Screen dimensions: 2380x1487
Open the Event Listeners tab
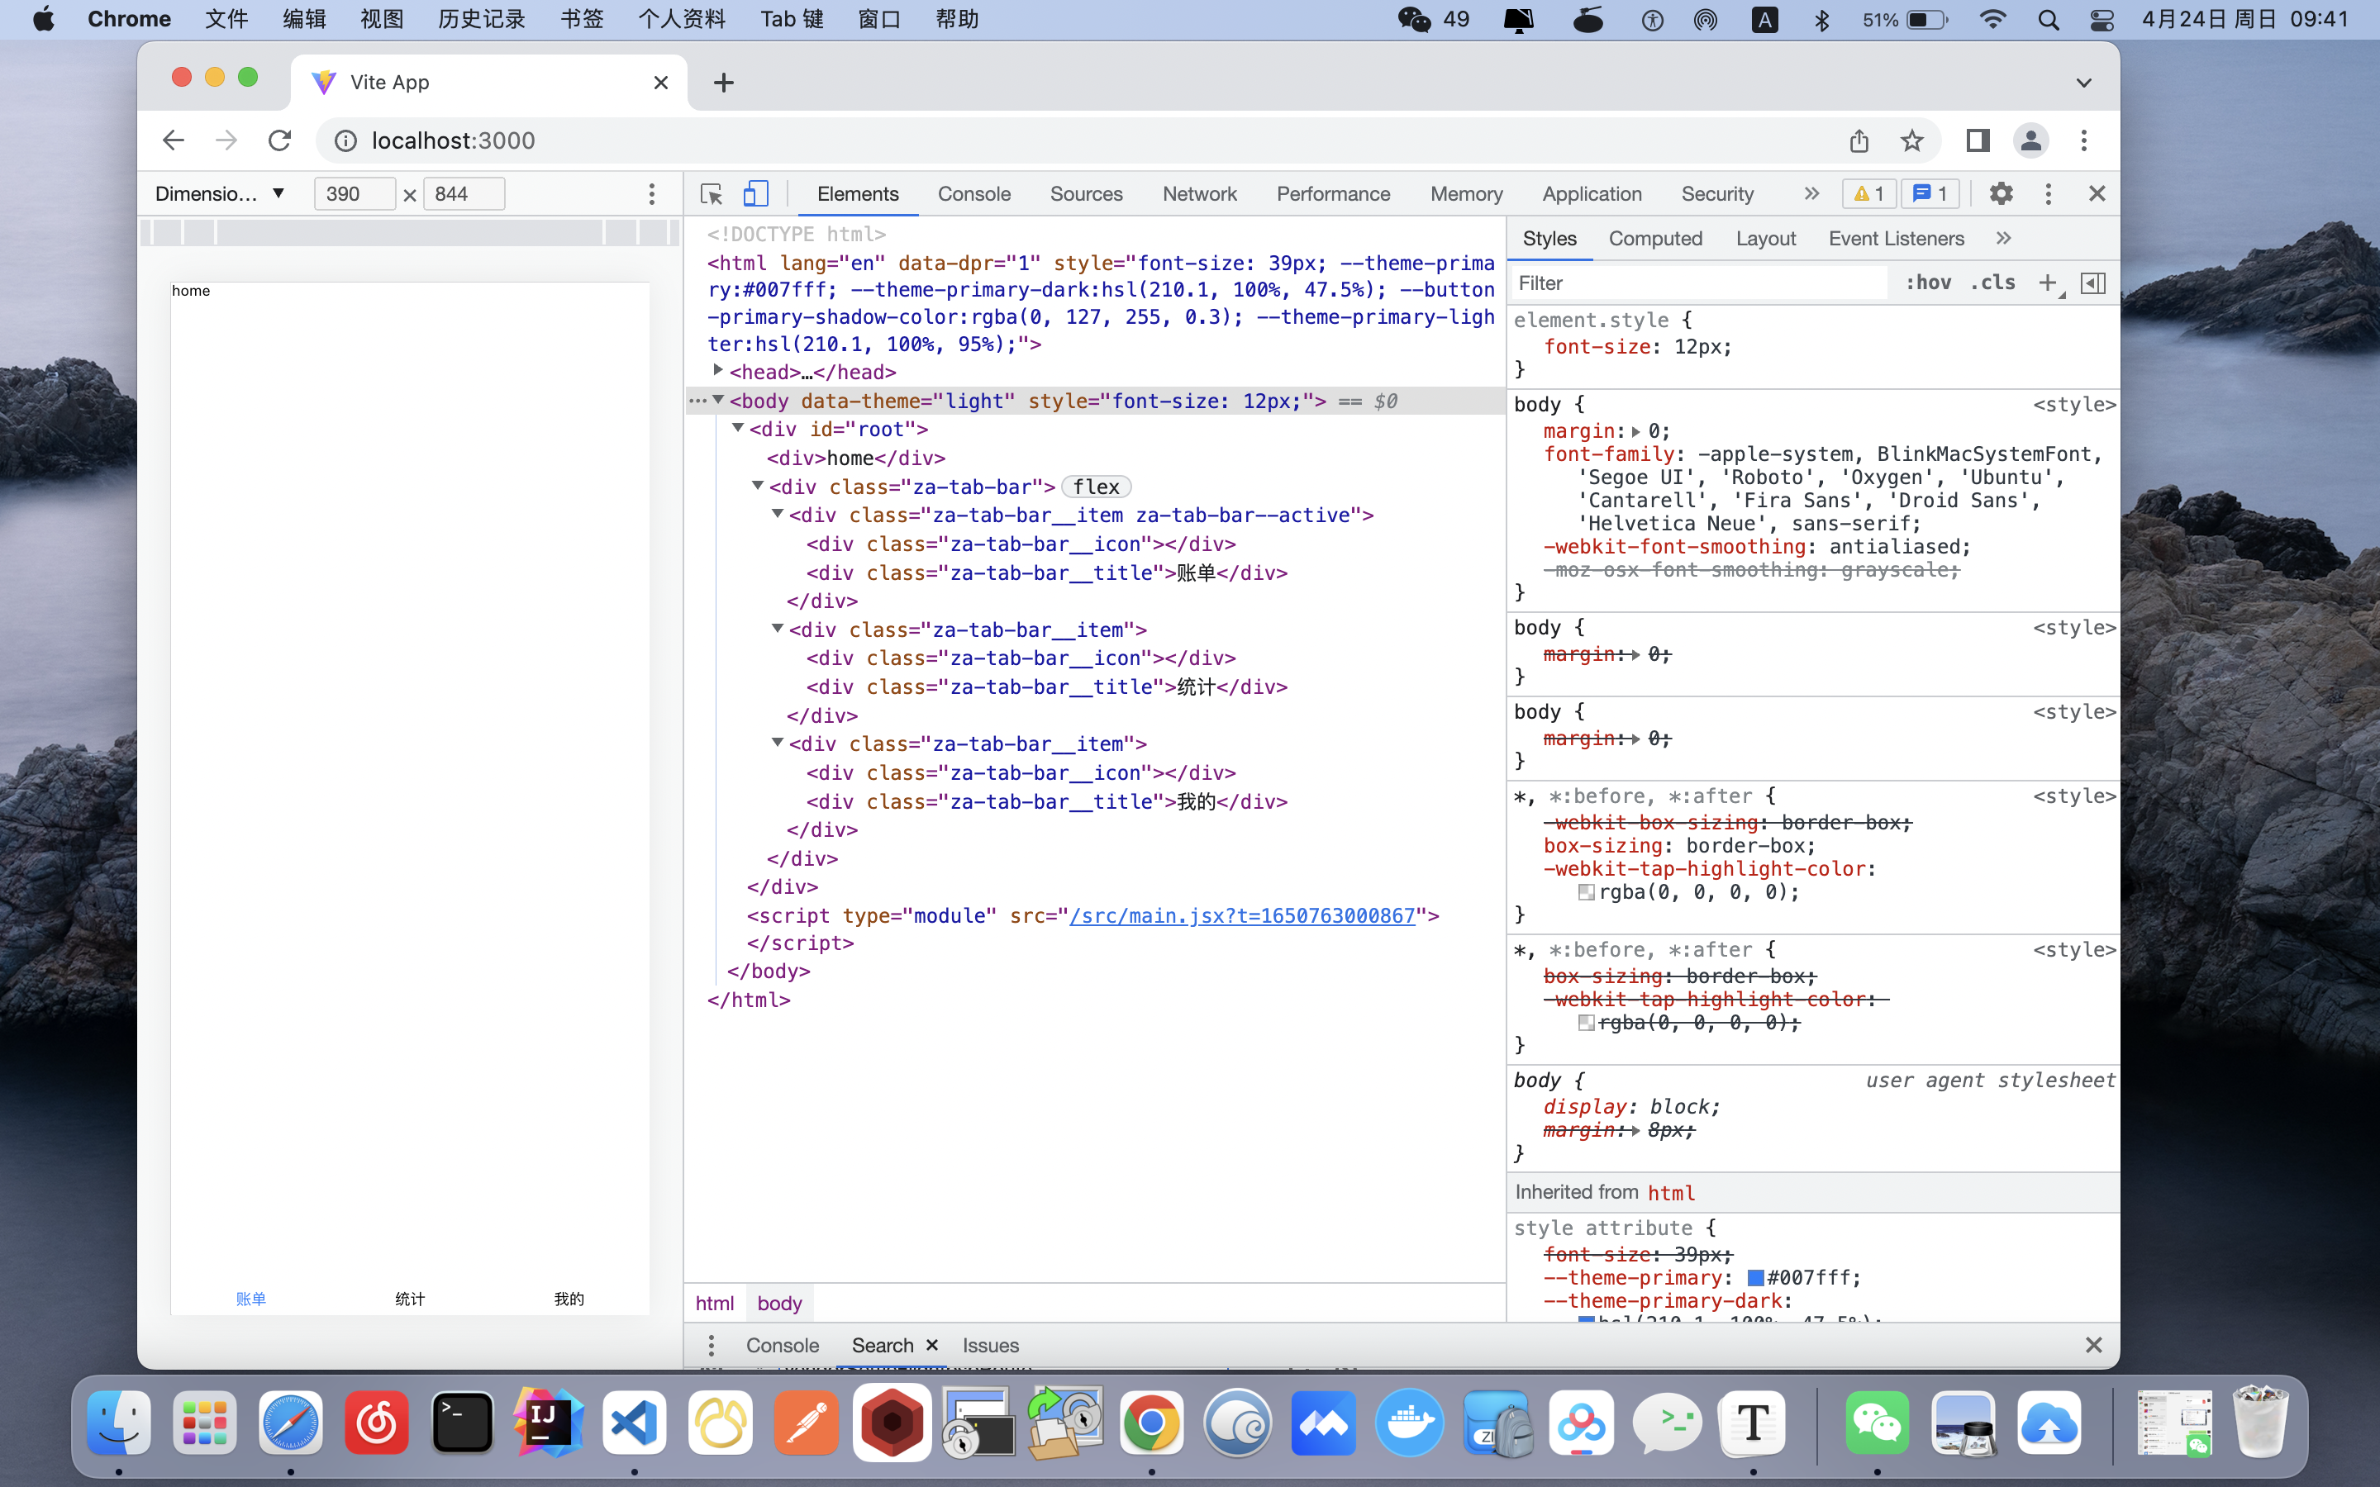(1895, 238)
